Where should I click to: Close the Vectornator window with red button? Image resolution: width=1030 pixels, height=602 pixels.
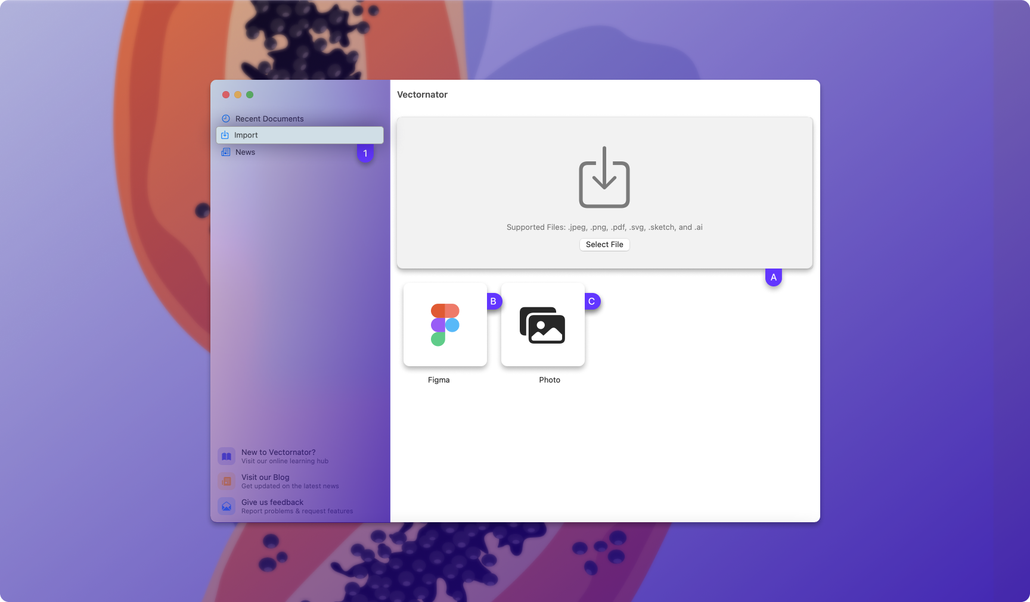(226, 95)
